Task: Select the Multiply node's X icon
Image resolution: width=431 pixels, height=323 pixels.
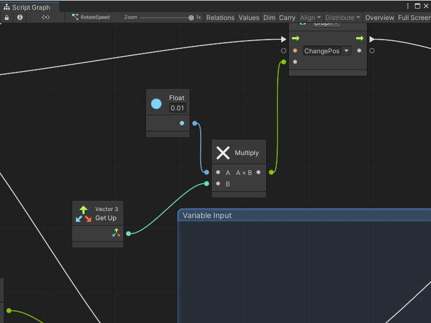Action: 223,152
